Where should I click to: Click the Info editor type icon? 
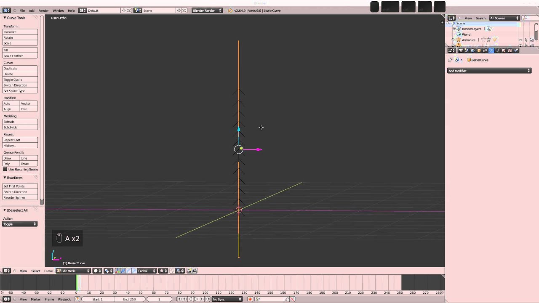click(x=7, y=11)
